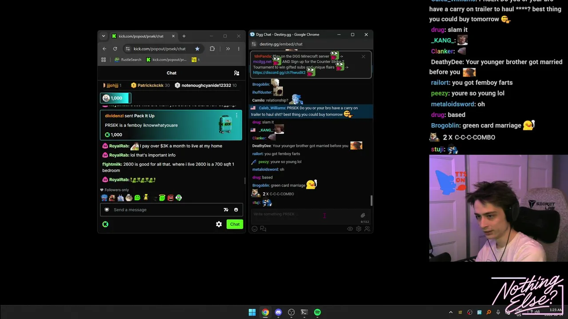568x319 pixels.
Task: Select Patrickckckk in the gifter leaderboard
Action: coord(150,85)
